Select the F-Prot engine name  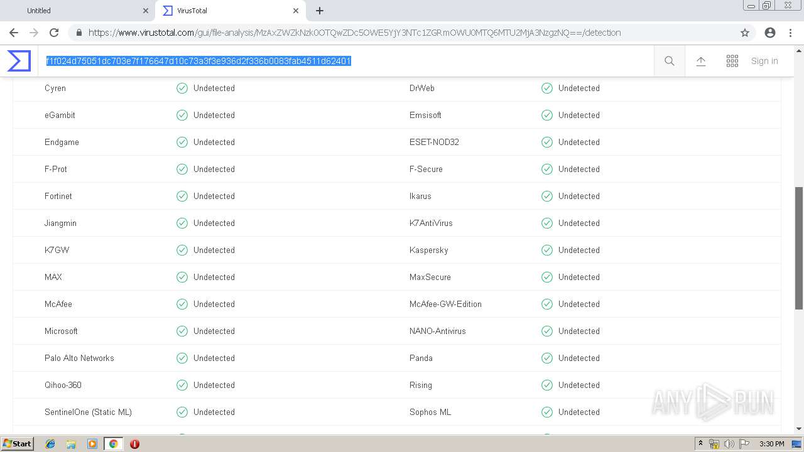pos(56,169)
